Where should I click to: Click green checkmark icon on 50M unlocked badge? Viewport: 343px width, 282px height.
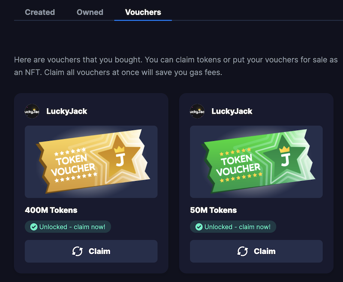(199, 227)
